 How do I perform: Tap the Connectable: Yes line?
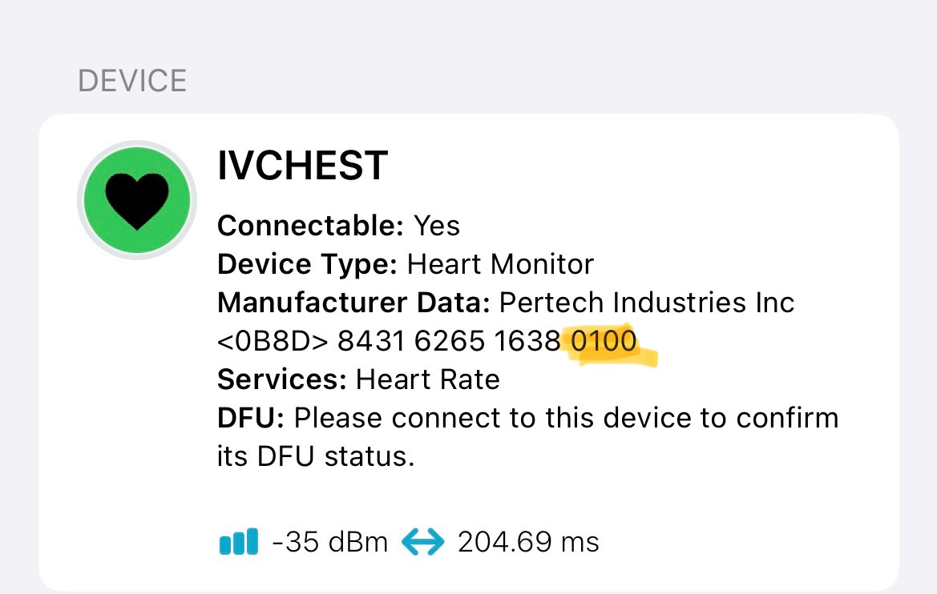[338, 226]
